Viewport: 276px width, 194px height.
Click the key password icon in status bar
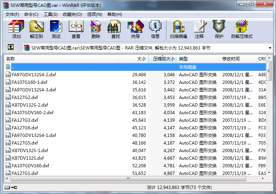coord(14,187)
